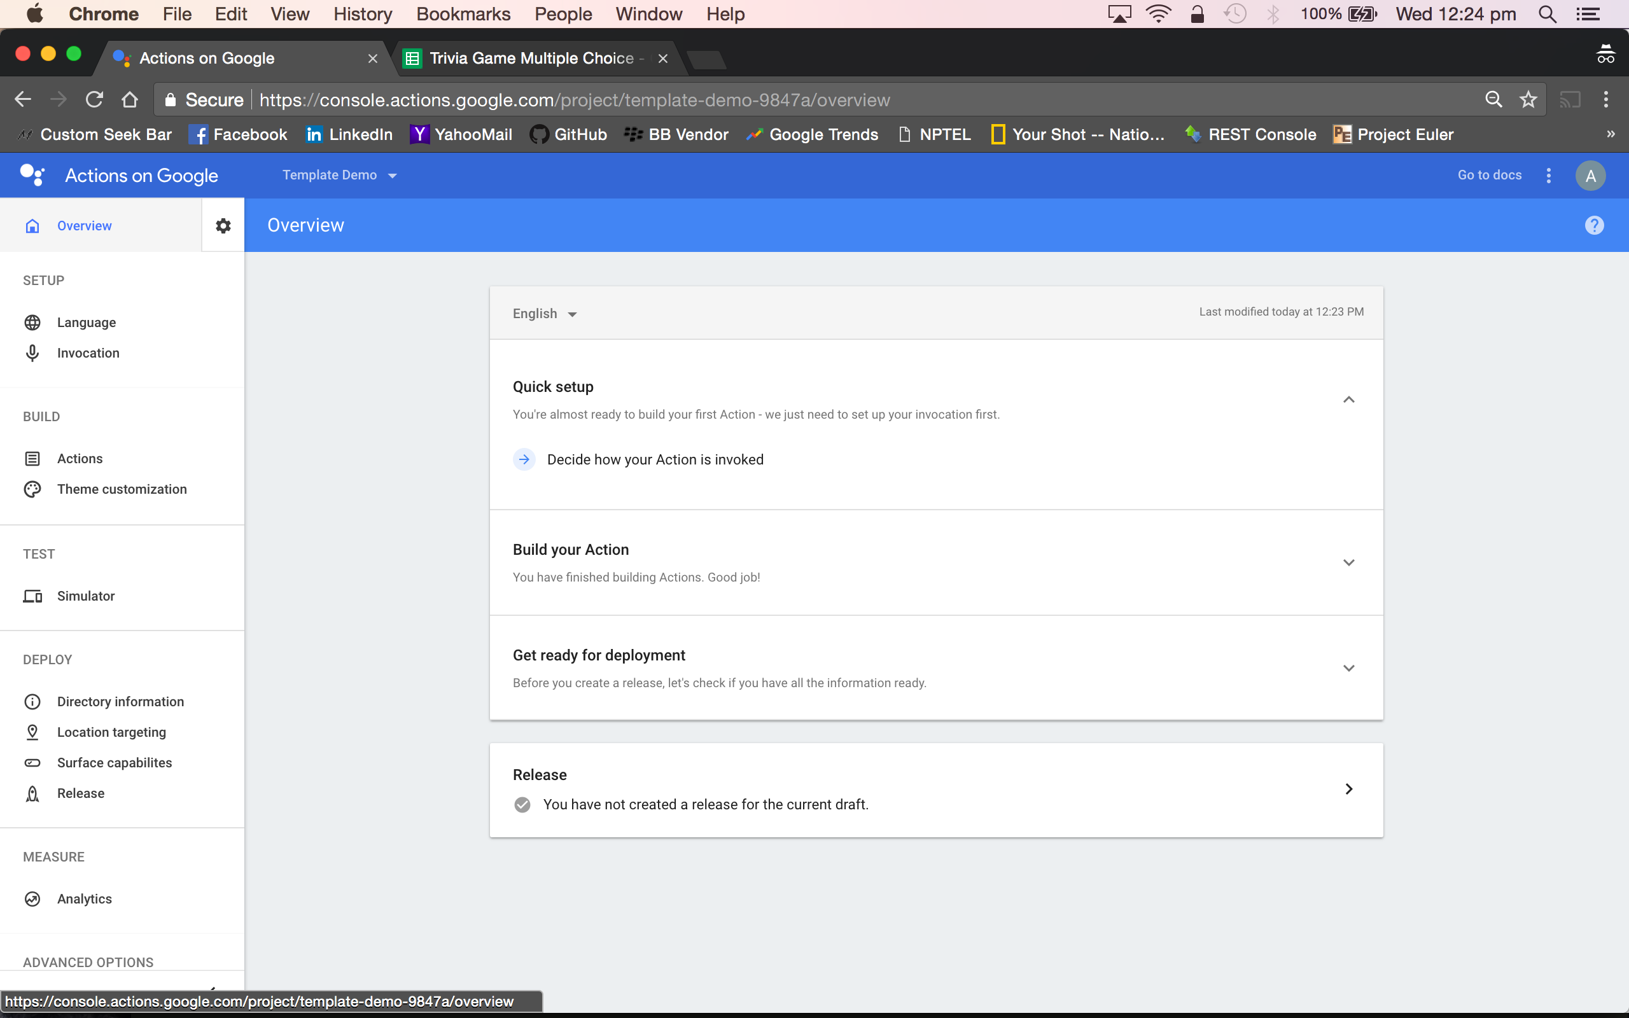The height and width of the screenshot is (1018, 1629).
Task: Open the History menu
Action: pos(363,14)
